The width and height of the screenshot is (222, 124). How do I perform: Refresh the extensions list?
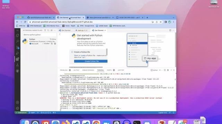click(48, 30)
